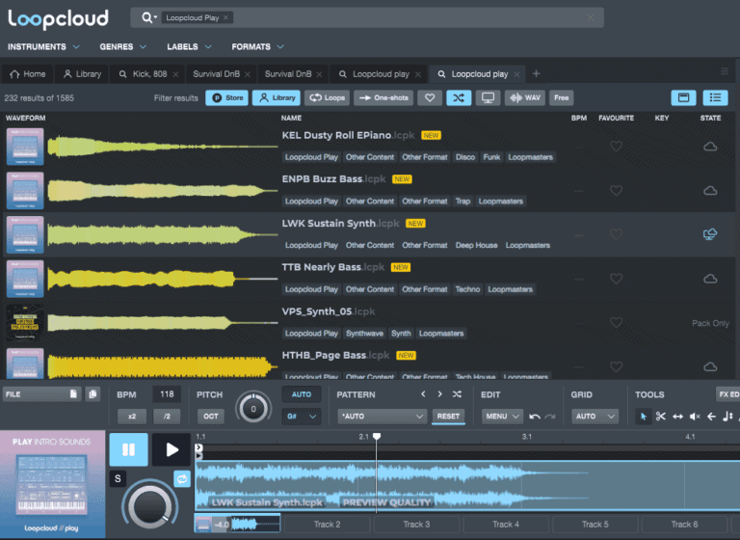
Task: Click the x2 BPM button
Action: point(132,417)
